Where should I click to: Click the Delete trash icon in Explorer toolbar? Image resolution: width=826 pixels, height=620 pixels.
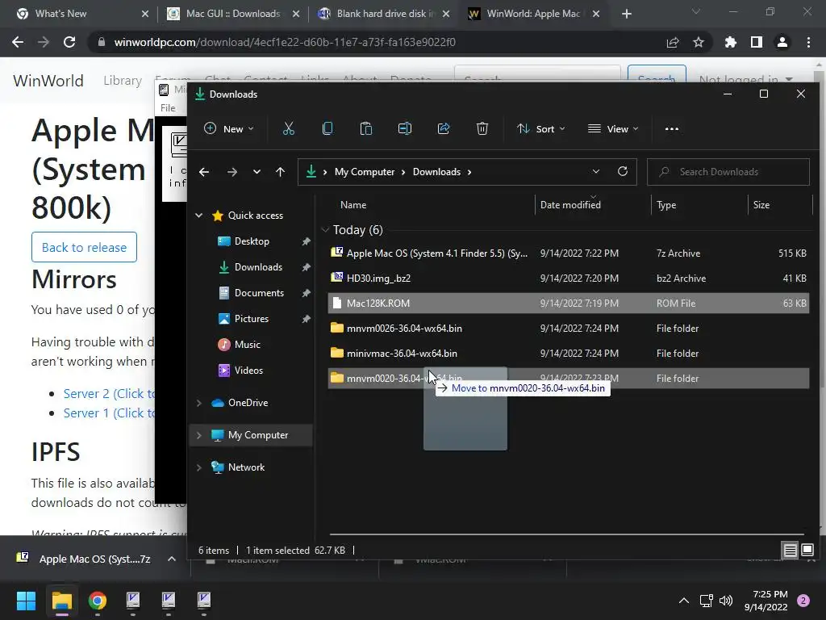(482, 128)
